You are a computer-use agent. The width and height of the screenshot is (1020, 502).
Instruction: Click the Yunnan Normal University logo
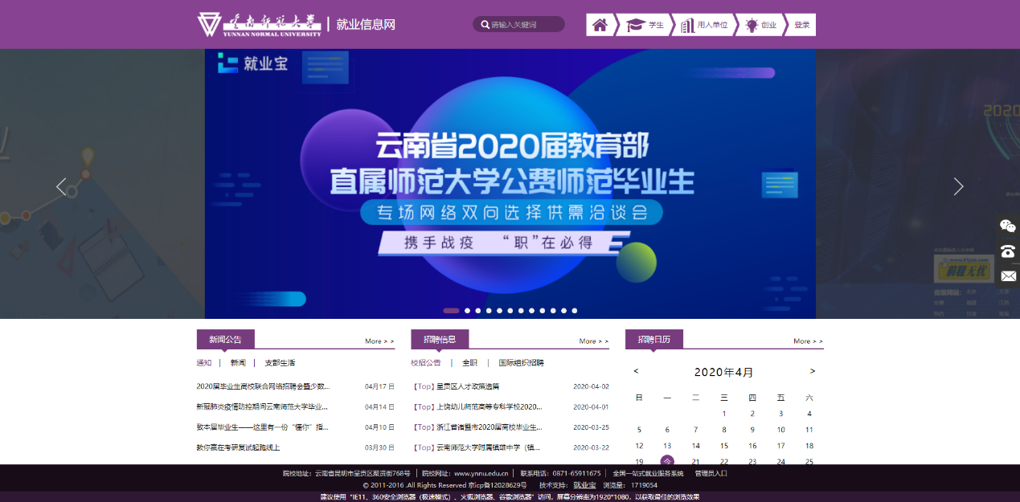[x=260, y=24]
